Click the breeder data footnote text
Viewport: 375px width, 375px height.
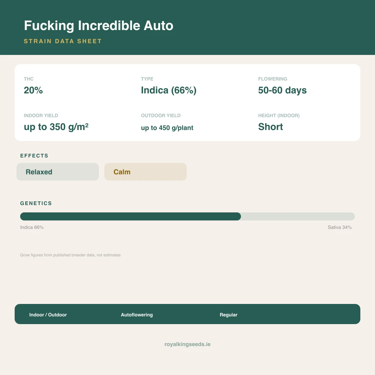[x=70, y=255]
